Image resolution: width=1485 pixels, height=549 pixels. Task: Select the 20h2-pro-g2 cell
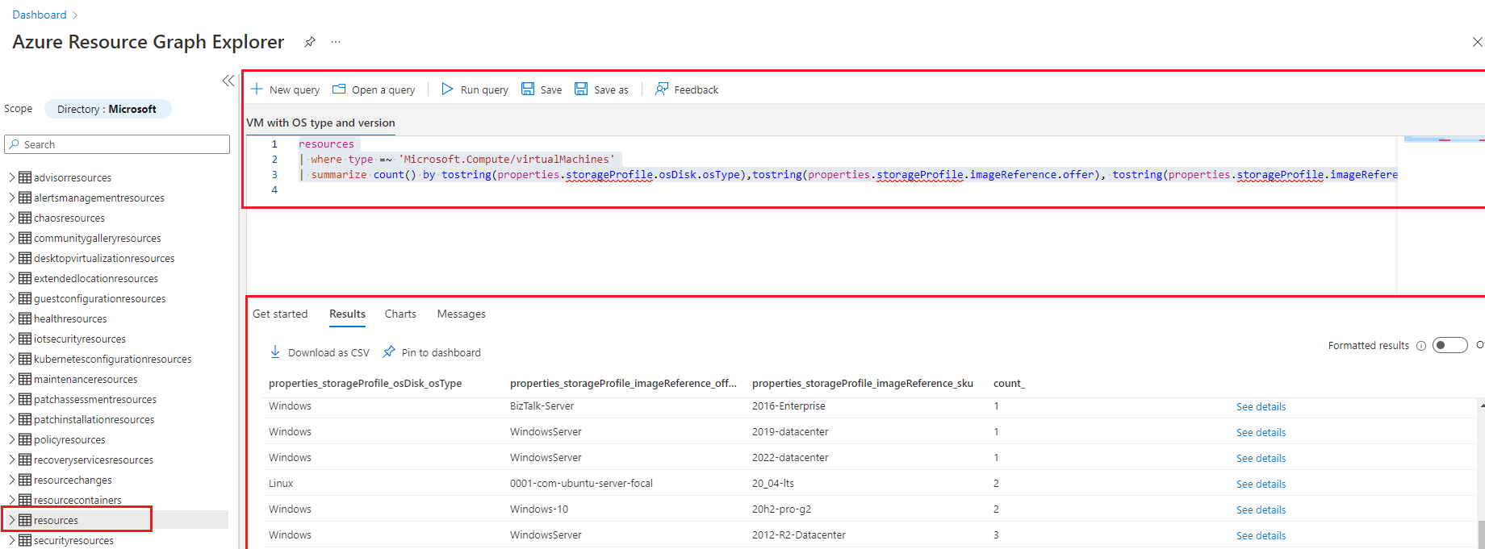point(781,509)
